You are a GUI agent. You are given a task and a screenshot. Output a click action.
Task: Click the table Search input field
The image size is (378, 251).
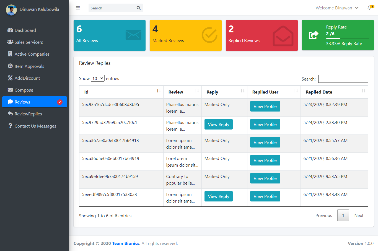(x=343, y=79)
